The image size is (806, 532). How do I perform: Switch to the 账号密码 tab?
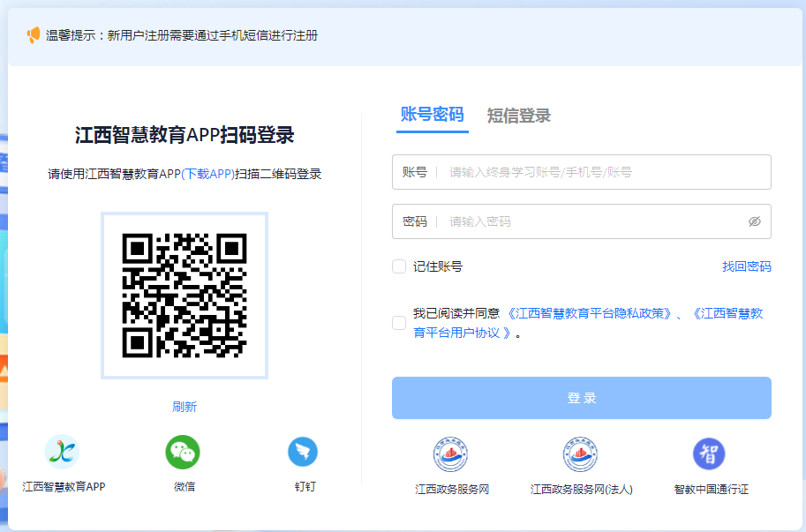[x=432, y=115]
